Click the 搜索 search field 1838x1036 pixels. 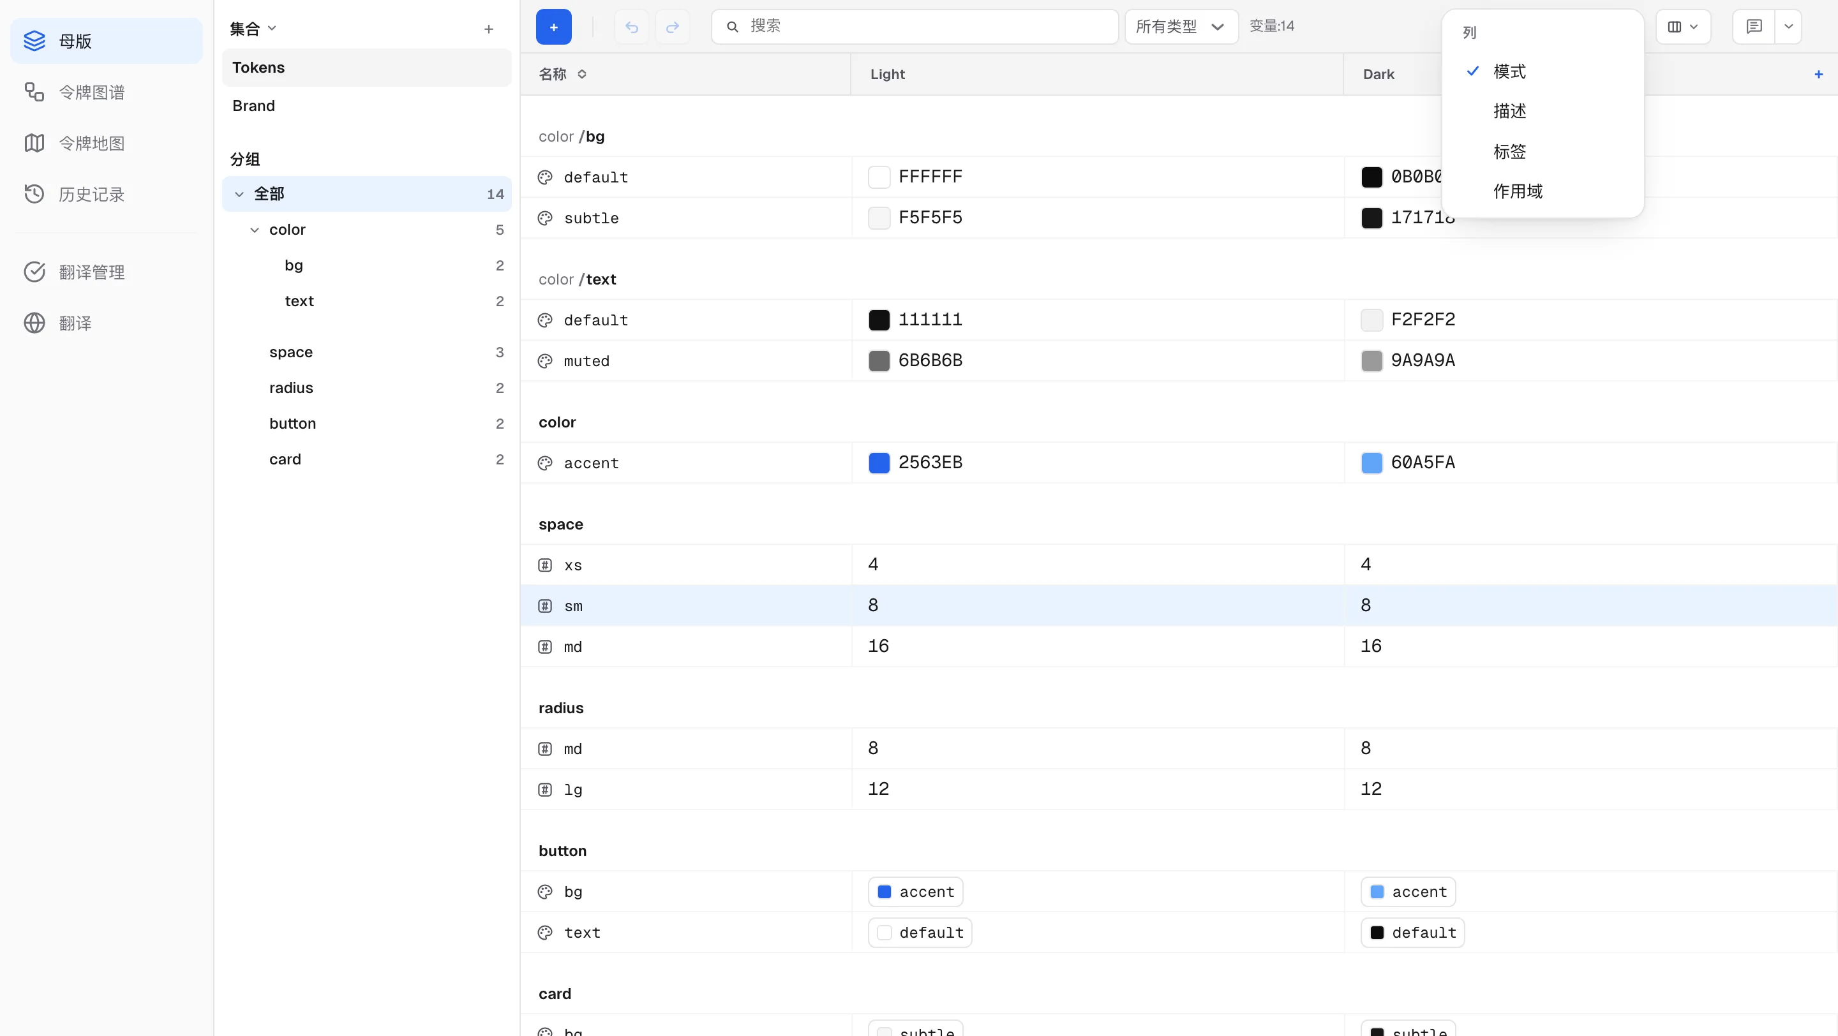coord(915,27)
